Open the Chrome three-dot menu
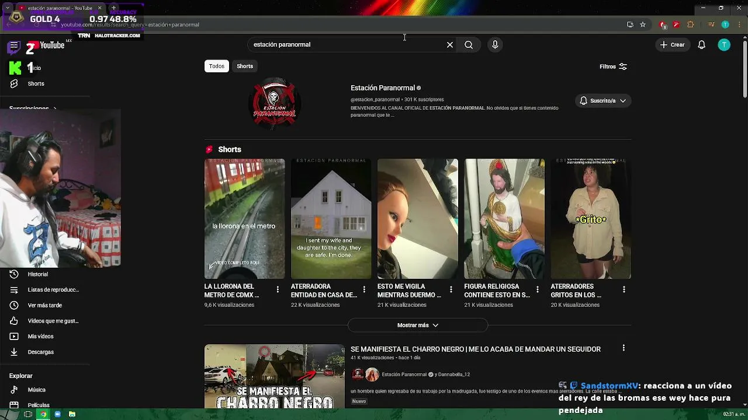This screenshot has height=420, width=748. tap(738, 24)
